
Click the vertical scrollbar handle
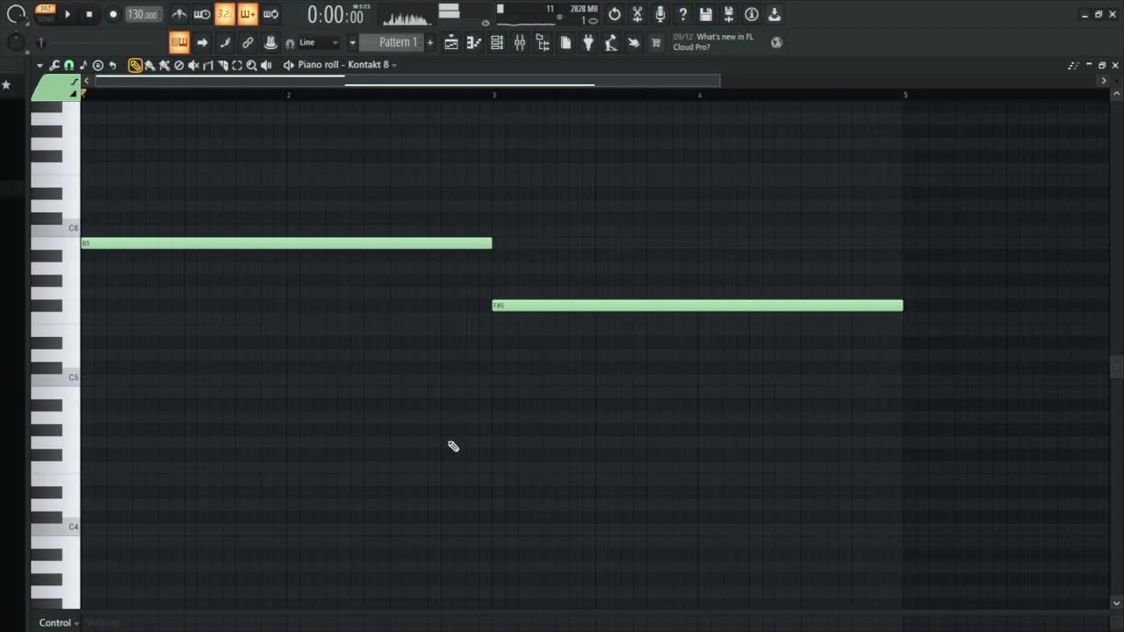(x=1116, y=367)
